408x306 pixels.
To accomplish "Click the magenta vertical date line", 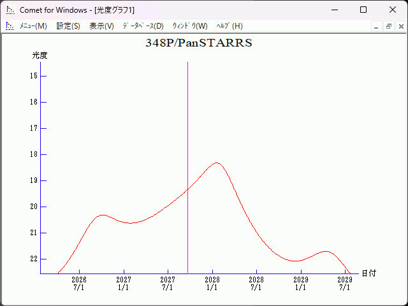I will pyautogui.click(x=187, y=127).
